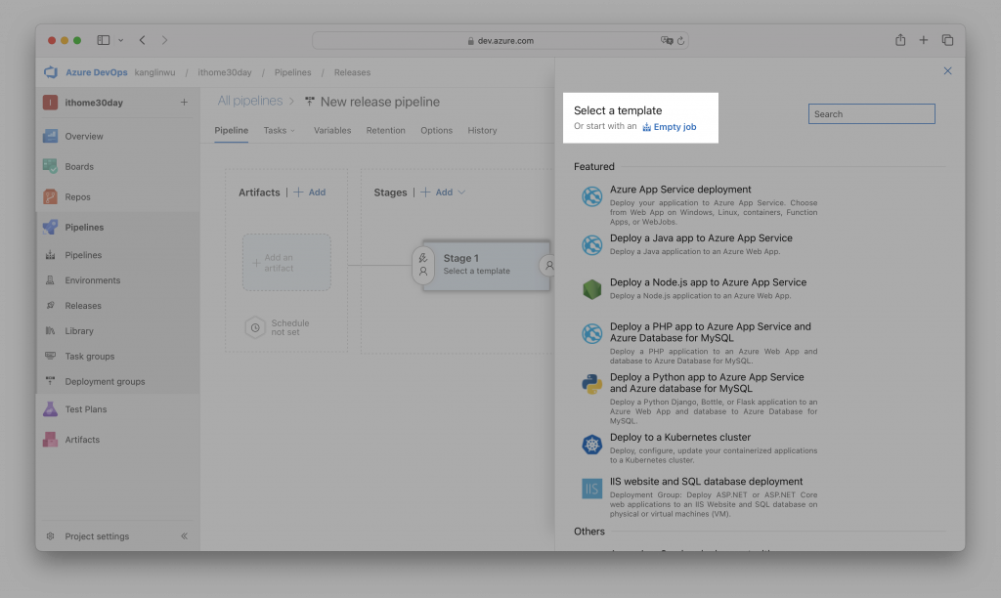Click the Azure App Service deployment icon
The image size is (1001, 598).
click(x=591, y=196)
